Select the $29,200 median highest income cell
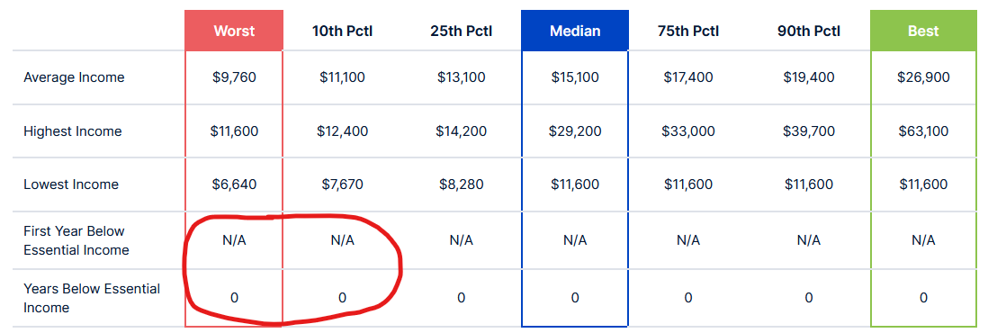The width and height of the screenshot is (988, 333). [x=575, y=131]
